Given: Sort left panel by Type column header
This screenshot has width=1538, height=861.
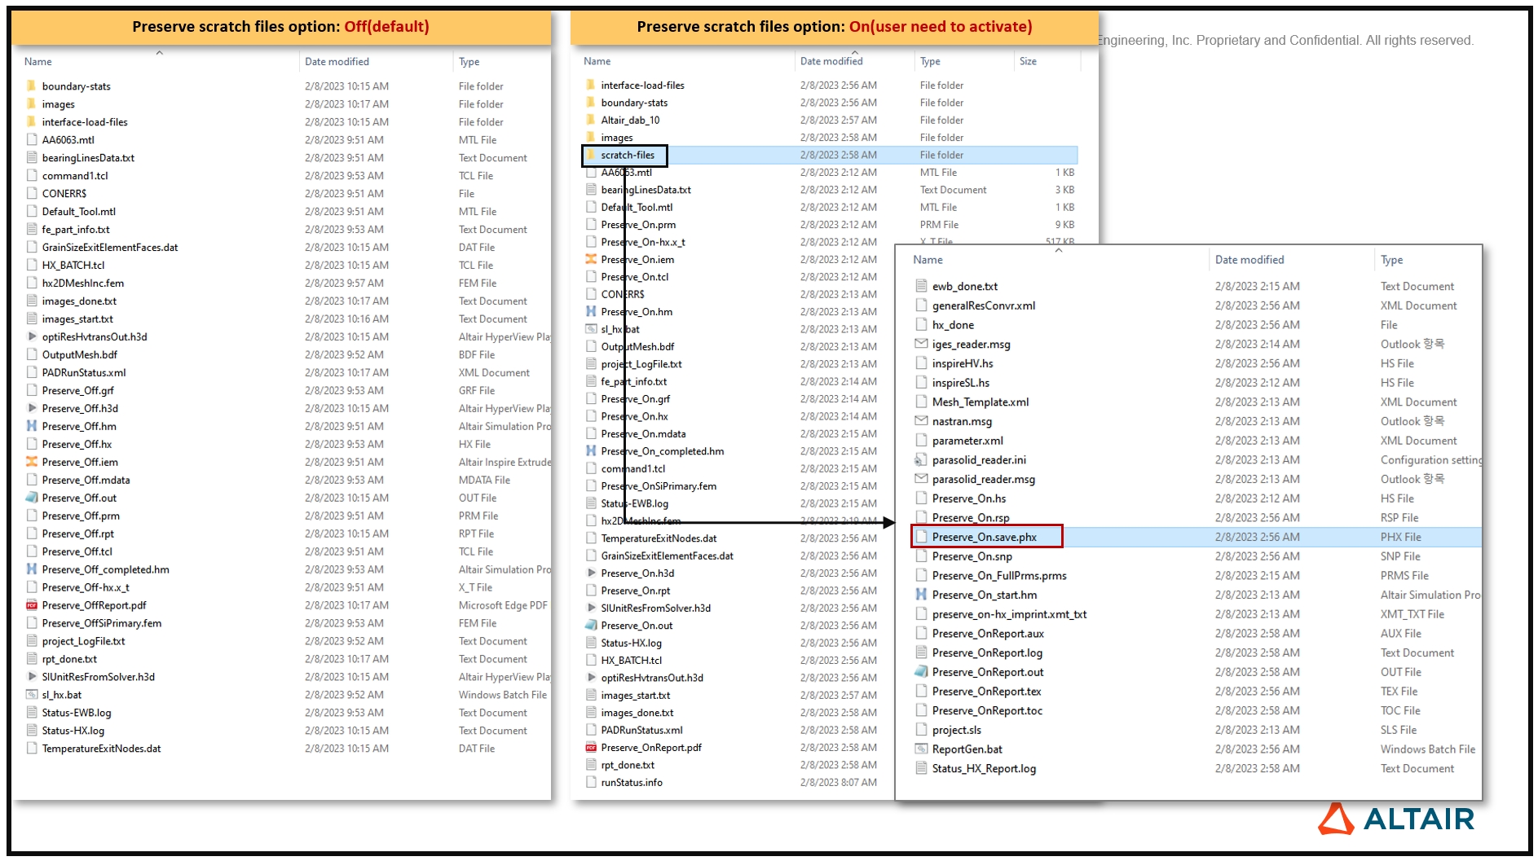Looking at the screenshot, I should (x=469, y=61).
